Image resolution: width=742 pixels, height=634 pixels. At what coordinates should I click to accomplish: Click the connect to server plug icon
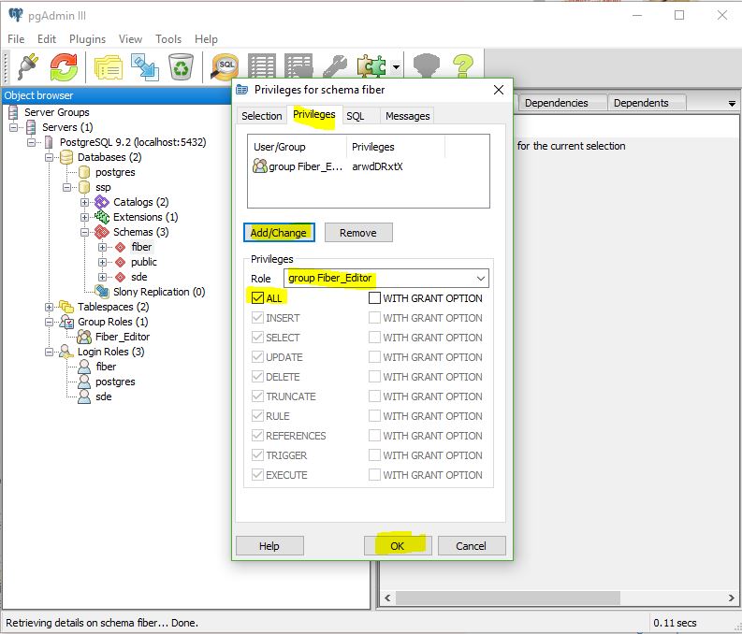point(28,66)
